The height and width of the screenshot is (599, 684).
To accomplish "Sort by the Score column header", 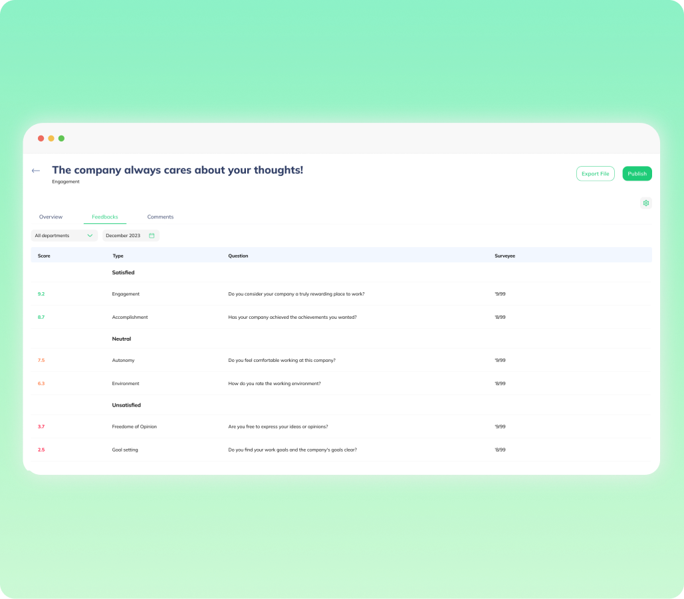I will pyautogui.click(x=44, y=256).
